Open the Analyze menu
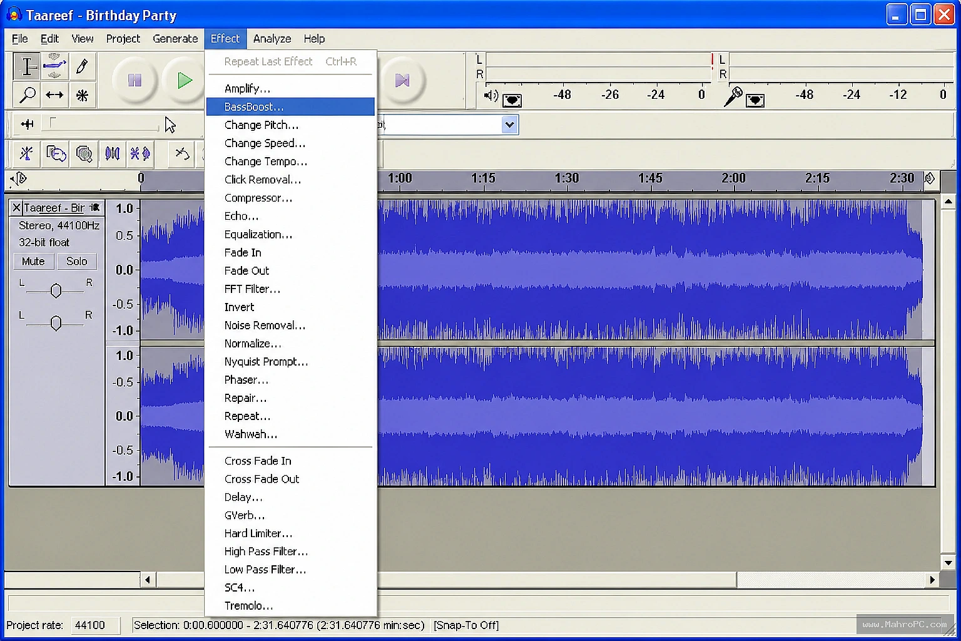The width and height of the screenshot is (961, 641). point(272,39)
